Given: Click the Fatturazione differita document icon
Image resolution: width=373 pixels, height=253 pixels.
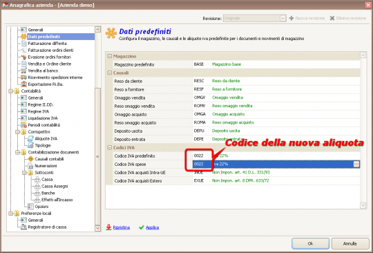Looking at the screenshot, I should [23, 44].
